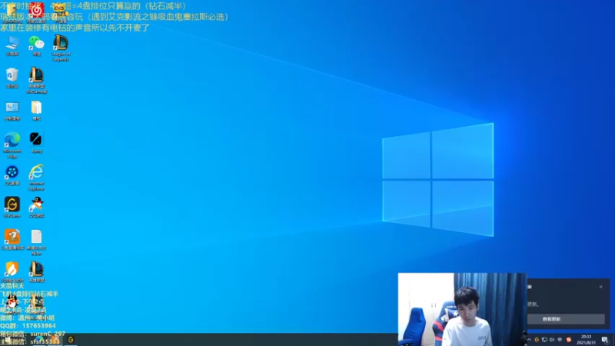The width and height of the screenshot is (615, 346).
Task: Launch the League of Legends WeGame edition shortcut
Action: coord(36,80)
